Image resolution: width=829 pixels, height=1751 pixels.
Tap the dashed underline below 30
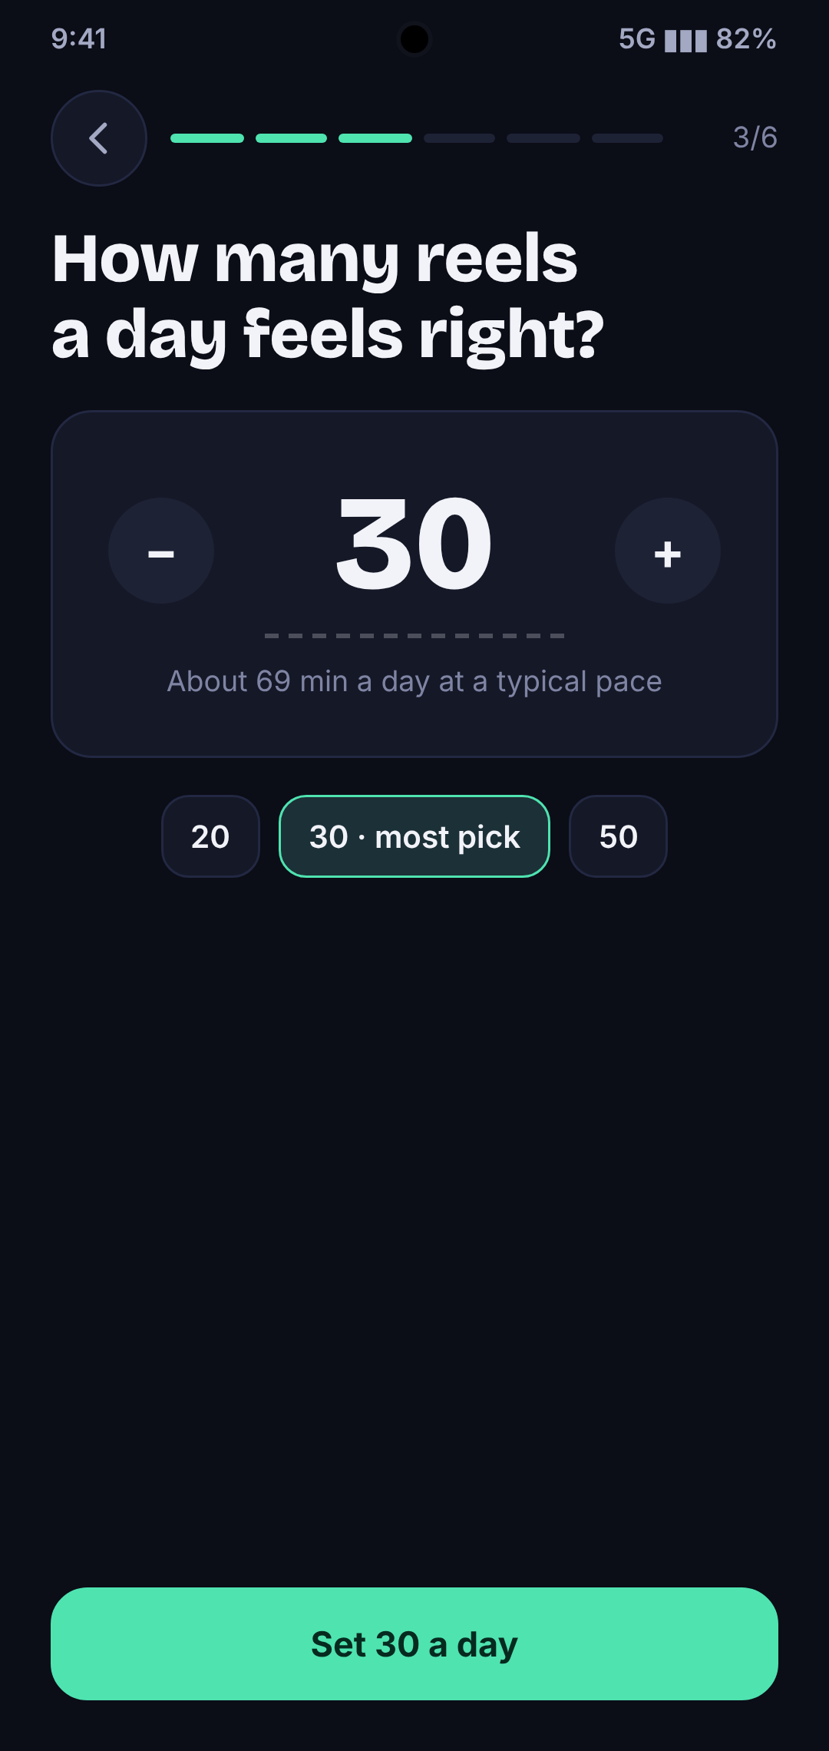414,636
